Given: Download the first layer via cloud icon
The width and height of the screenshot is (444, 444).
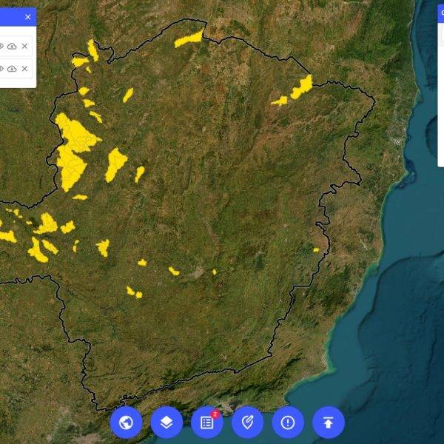Looking at the screenshot, I should 12,46.
